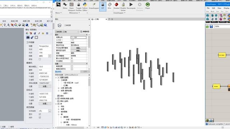Click wallpaper file browse button in Rhino

pyautogui.click(x=50, y=111)
